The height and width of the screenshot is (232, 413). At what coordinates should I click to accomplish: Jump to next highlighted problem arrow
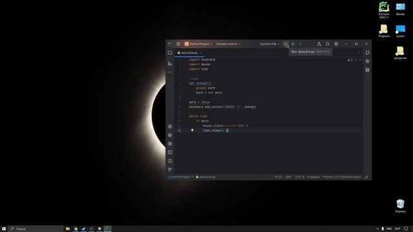point(360,60)
